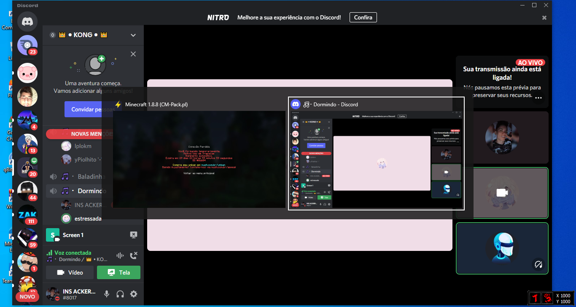The image size is (576, 307).
Task: Select user estressada in Dormindo channel
Action: coord(82,218)
